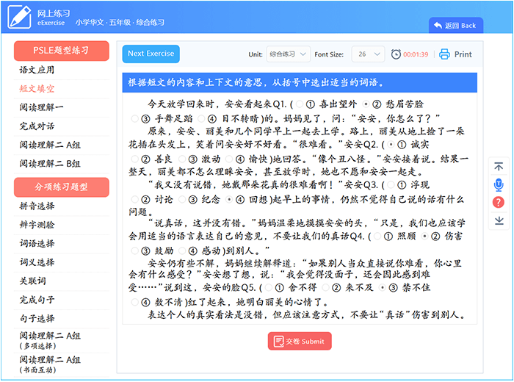Click the microphone icon on right sidebar
514x382 pixels.
click(x=499, y=184)
